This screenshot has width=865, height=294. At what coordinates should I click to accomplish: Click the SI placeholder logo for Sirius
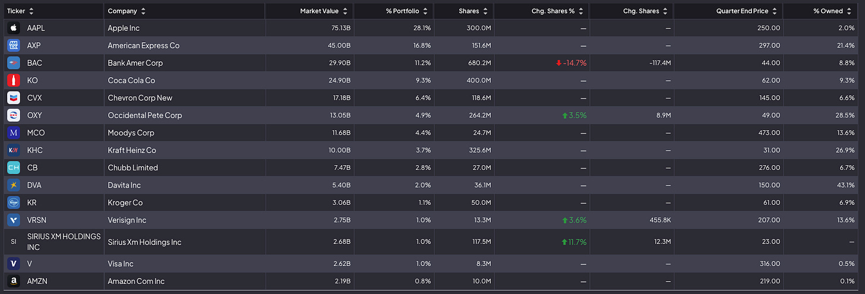click(x=14, y=242)
